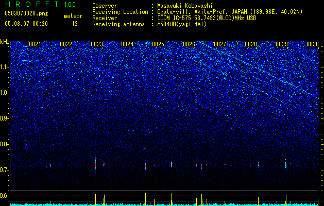The image size is (324, 206).
Task: Click the Observer field label
Action: pos(105,6)
